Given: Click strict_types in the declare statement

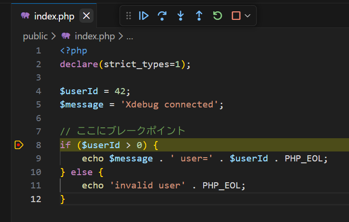Looking at the screenshot, I should [136, 64].
